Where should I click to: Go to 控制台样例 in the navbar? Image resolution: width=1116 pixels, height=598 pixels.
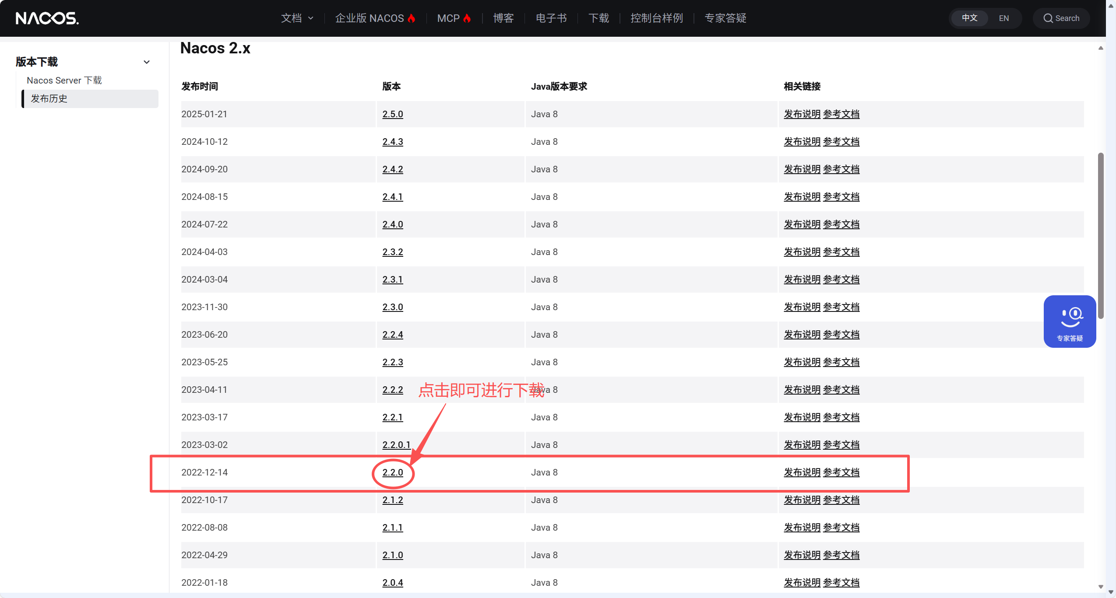pyautogui.click(x=656, y=18)
